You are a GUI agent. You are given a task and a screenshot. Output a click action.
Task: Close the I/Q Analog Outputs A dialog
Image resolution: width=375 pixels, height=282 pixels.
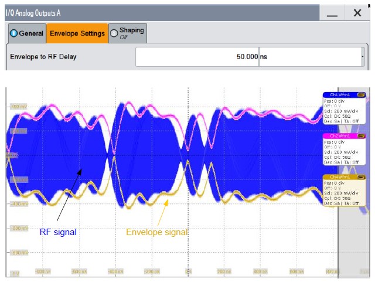coord(357,12)
